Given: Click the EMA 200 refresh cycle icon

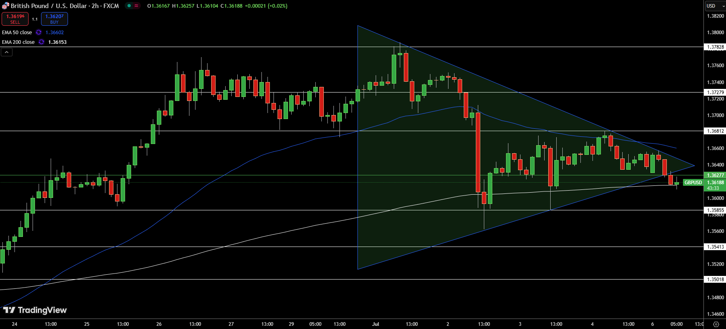Looking at the screenshot, I should (41, 42).
